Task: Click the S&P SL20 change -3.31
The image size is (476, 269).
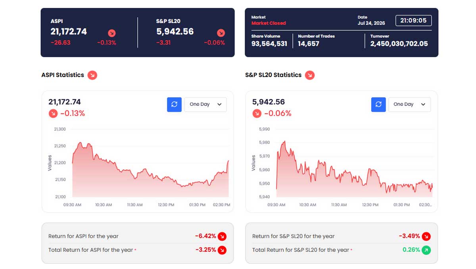Action: 163,43
